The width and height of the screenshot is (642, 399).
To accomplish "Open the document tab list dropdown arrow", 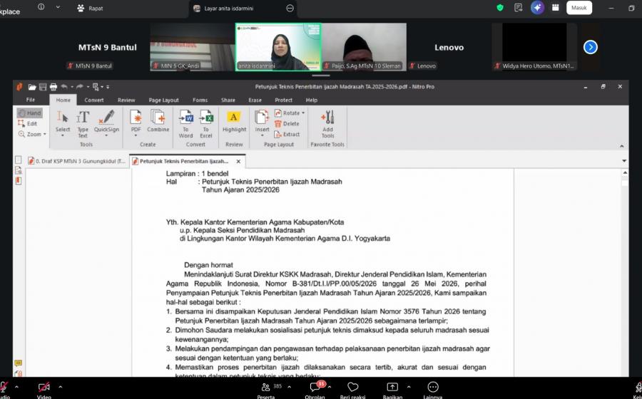I will [x=624, y=161].
